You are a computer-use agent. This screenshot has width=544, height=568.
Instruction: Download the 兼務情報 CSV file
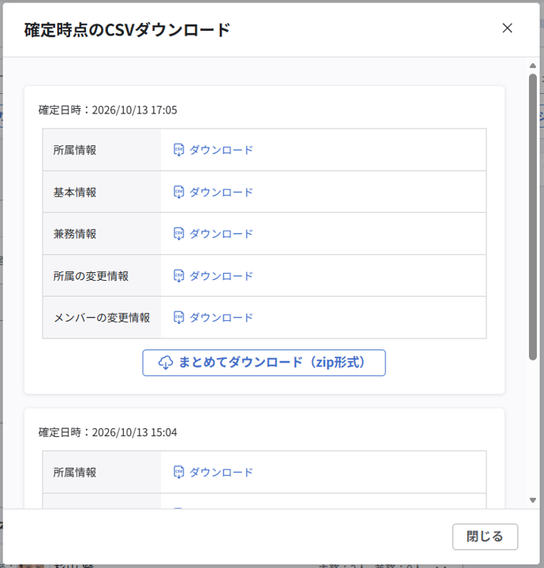click(x=213, y=234)
